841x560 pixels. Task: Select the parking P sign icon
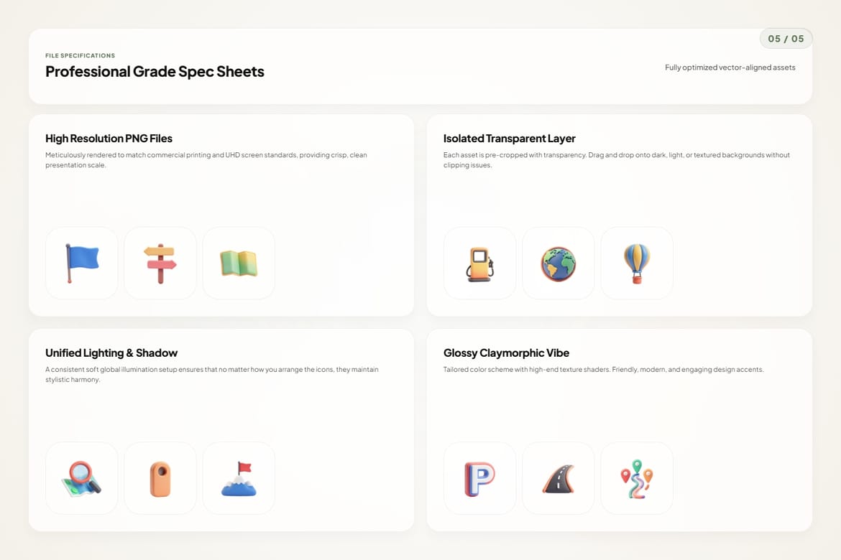479,478
